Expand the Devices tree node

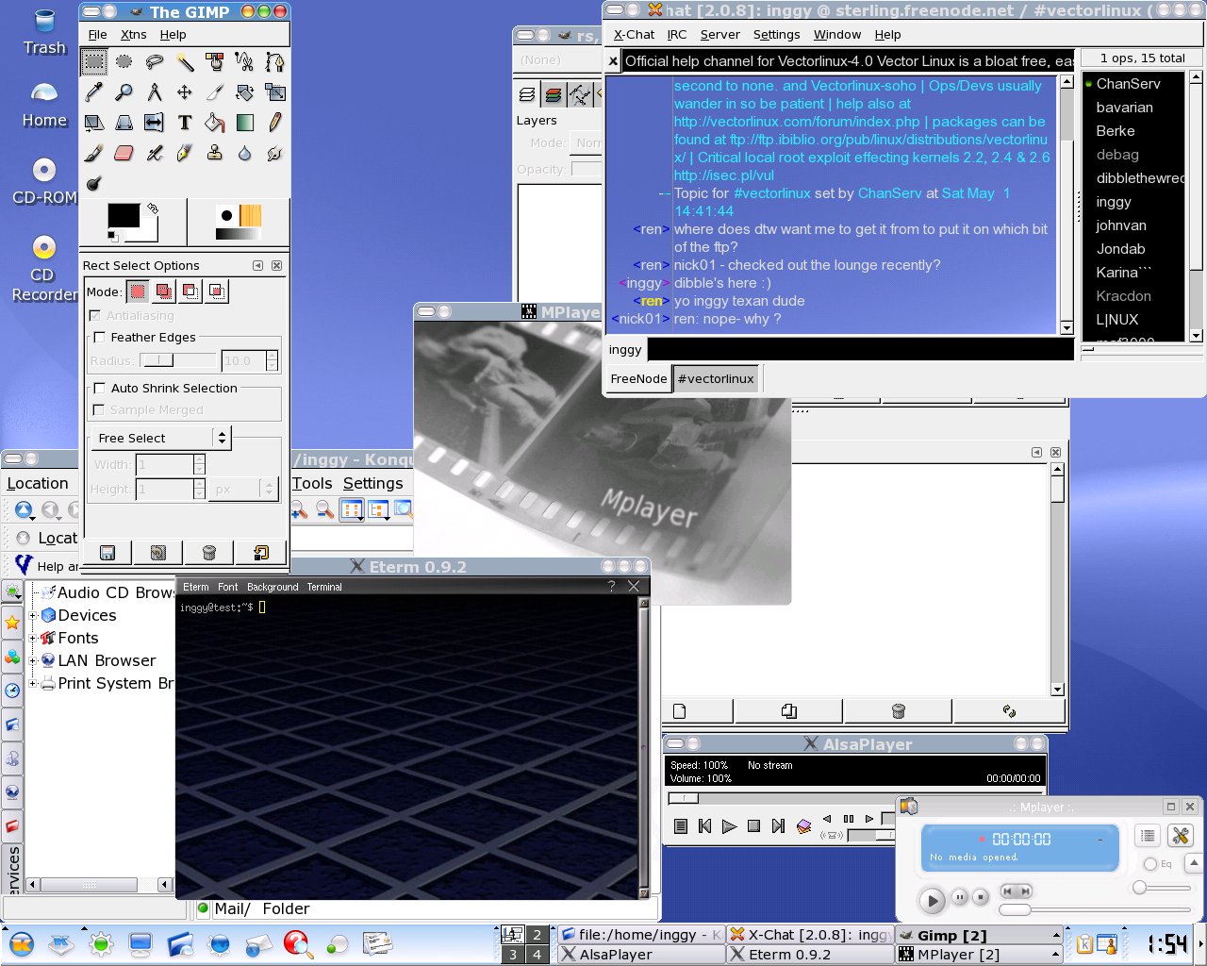pos(33,615)
